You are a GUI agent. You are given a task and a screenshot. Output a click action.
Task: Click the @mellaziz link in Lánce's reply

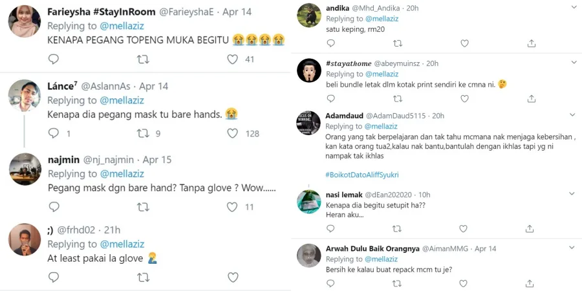[x=122, y=100]
